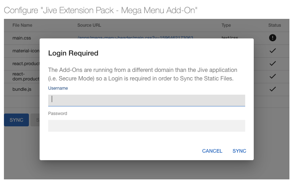Image resolution: width=293 pixels, height=184 pixels.
Task: Cancel the Login Required dialog
Action: [212, 151]
